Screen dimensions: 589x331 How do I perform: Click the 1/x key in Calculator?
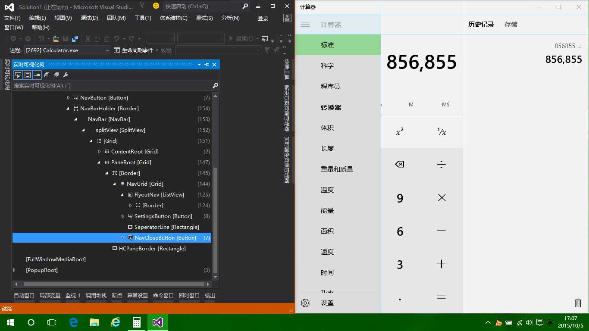click(442, 132)
